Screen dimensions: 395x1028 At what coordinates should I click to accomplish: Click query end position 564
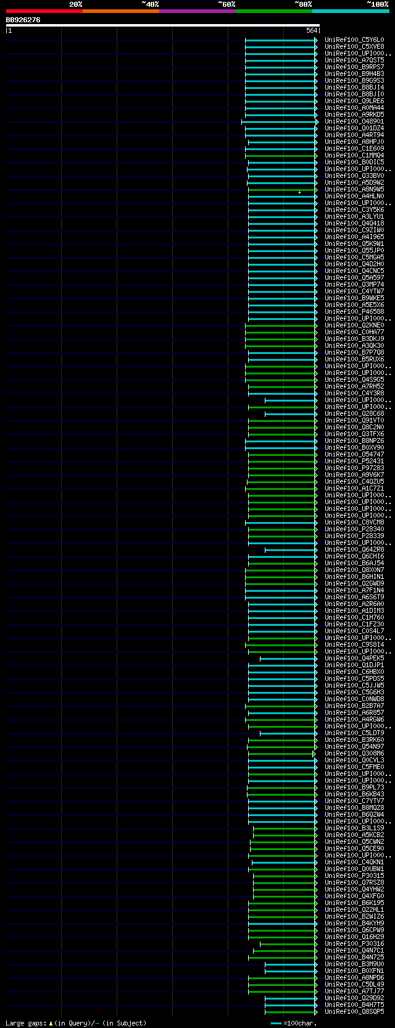pyautogui.click(x=312, y=30)
